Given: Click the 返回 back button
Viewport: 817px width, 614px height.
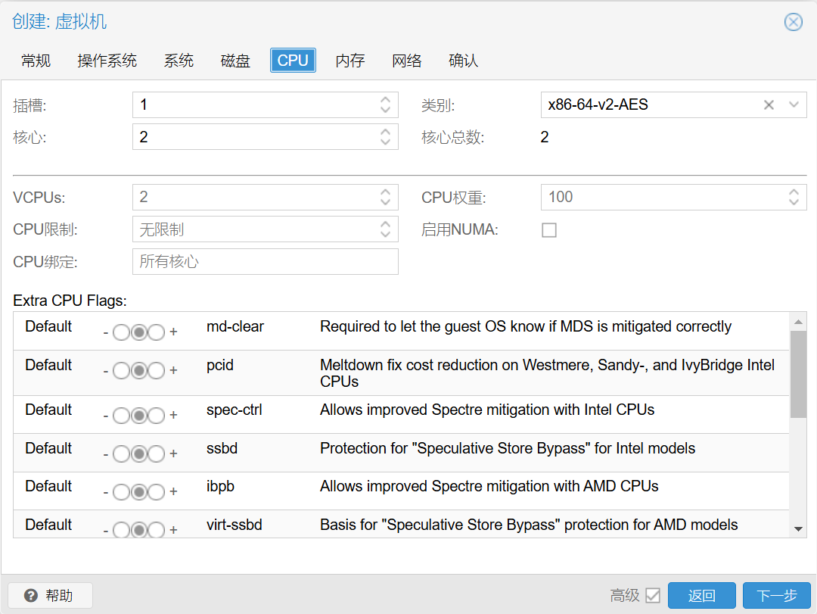Looking at the screenshot, I should point(701,596).
